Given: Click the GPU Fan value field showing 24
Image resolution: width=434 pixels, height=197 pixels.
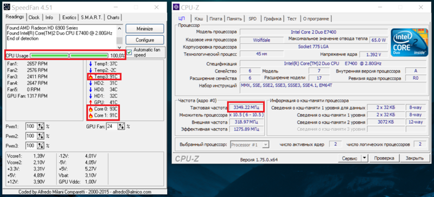Looking at the screenshot, I should pos(112,126).
